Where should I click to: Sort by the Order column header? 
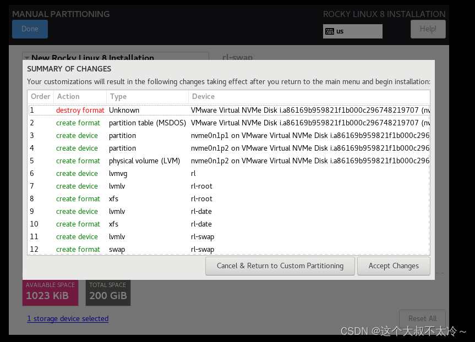click(41, 97)
